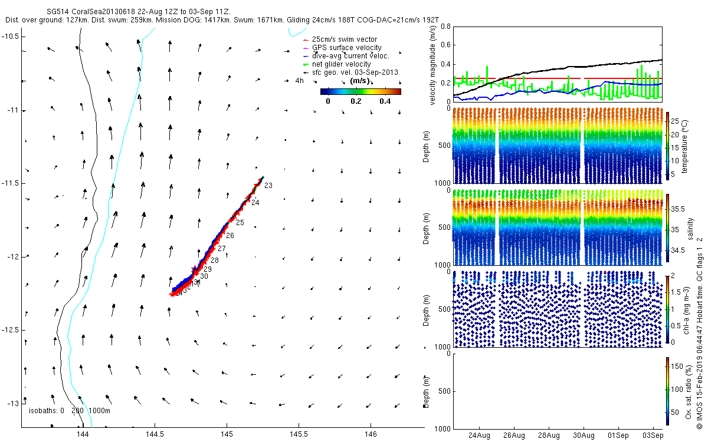Image resolution: width=708 pixels, height=442 pixels.
Task: Click the velocity (m/s) horizontal color bar
Action: [x=360, y=91]
